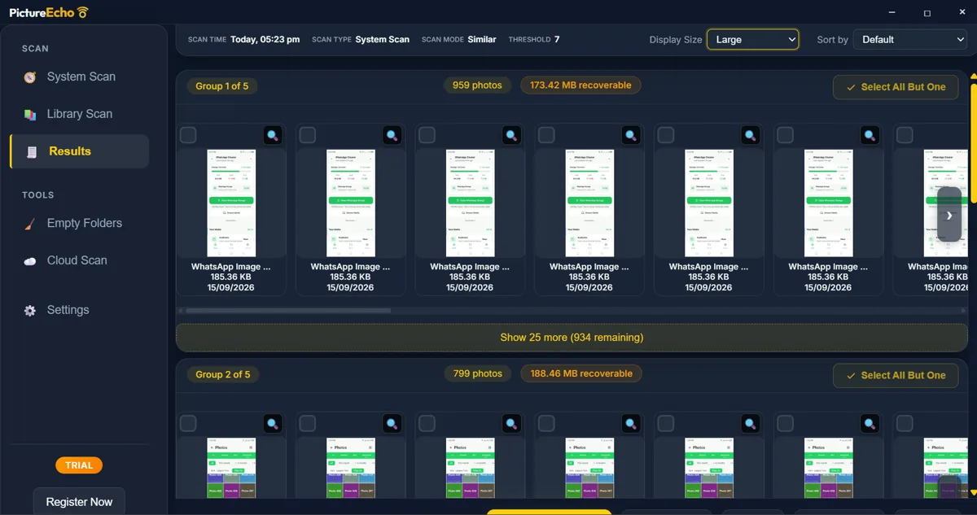Preview first photo in Group 2 via magnifier
The height and width of the screenshot is (515, 977).
tap(273, 423)
